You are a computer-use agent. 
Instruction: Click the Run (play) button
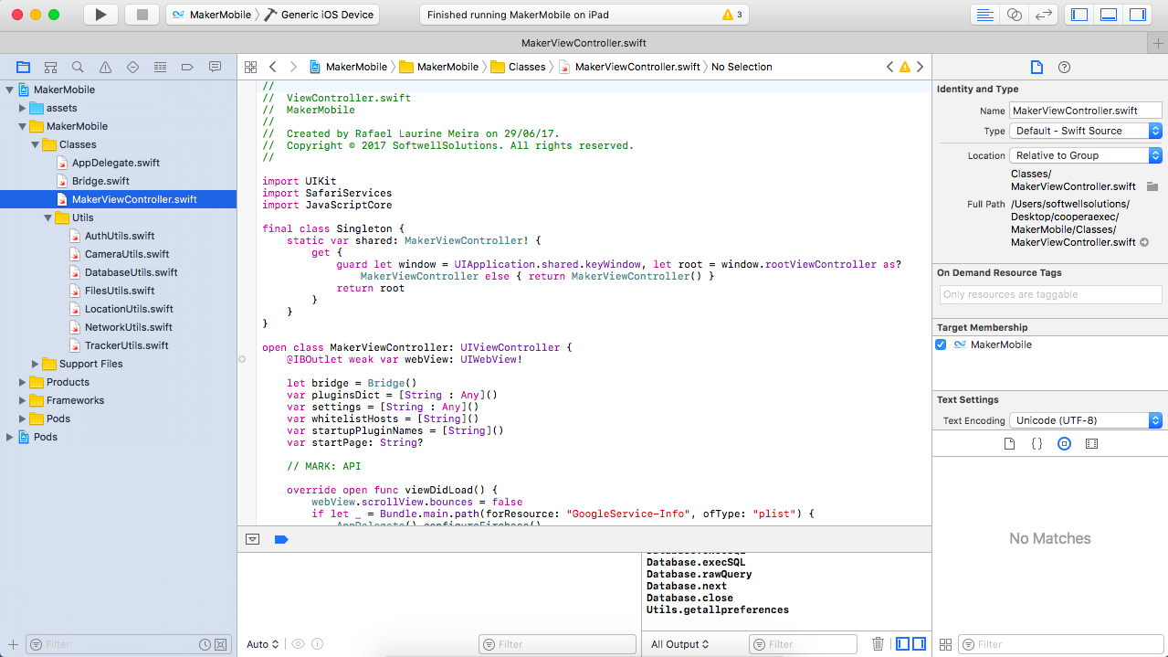[100, 15]
